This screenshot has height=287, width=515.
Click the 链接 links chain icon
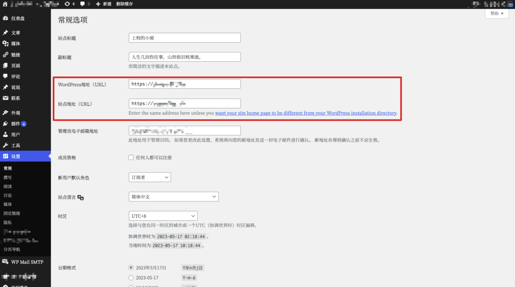click(5, 55)
